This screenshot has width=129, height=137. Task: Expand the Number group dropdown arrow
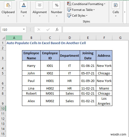tap(57, 16)
